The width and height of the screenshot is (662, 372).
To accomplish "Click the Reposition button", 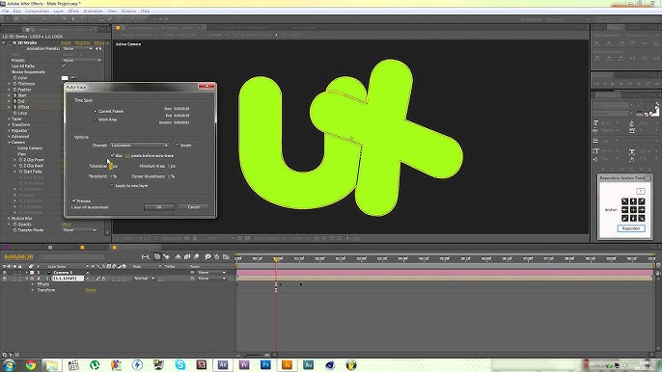I will coord(631,228).
